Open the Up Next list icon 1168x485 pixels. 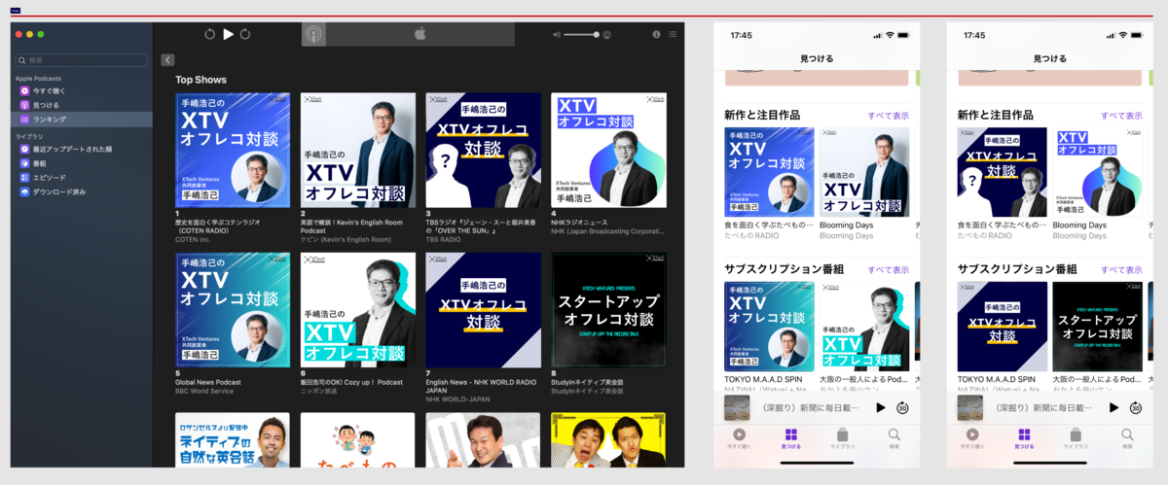click(x=673, y=34)
